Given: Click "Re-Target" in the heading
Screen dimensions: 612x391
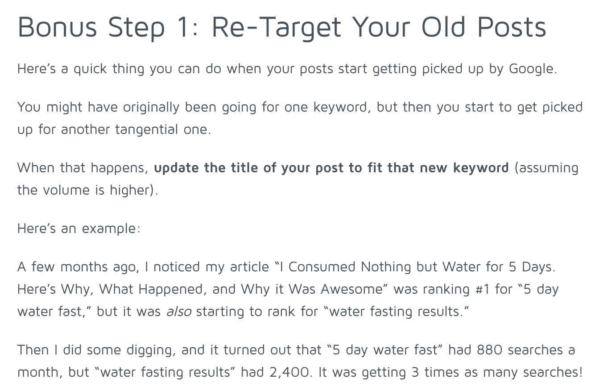Looking at the screenshot, I should coord(275,28).
